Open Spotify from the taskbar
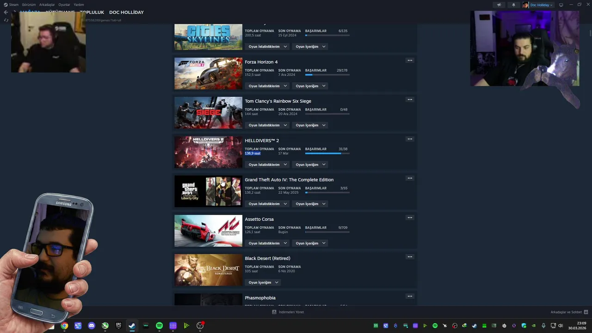The image size is (592, 333). (x=159, y=326)
